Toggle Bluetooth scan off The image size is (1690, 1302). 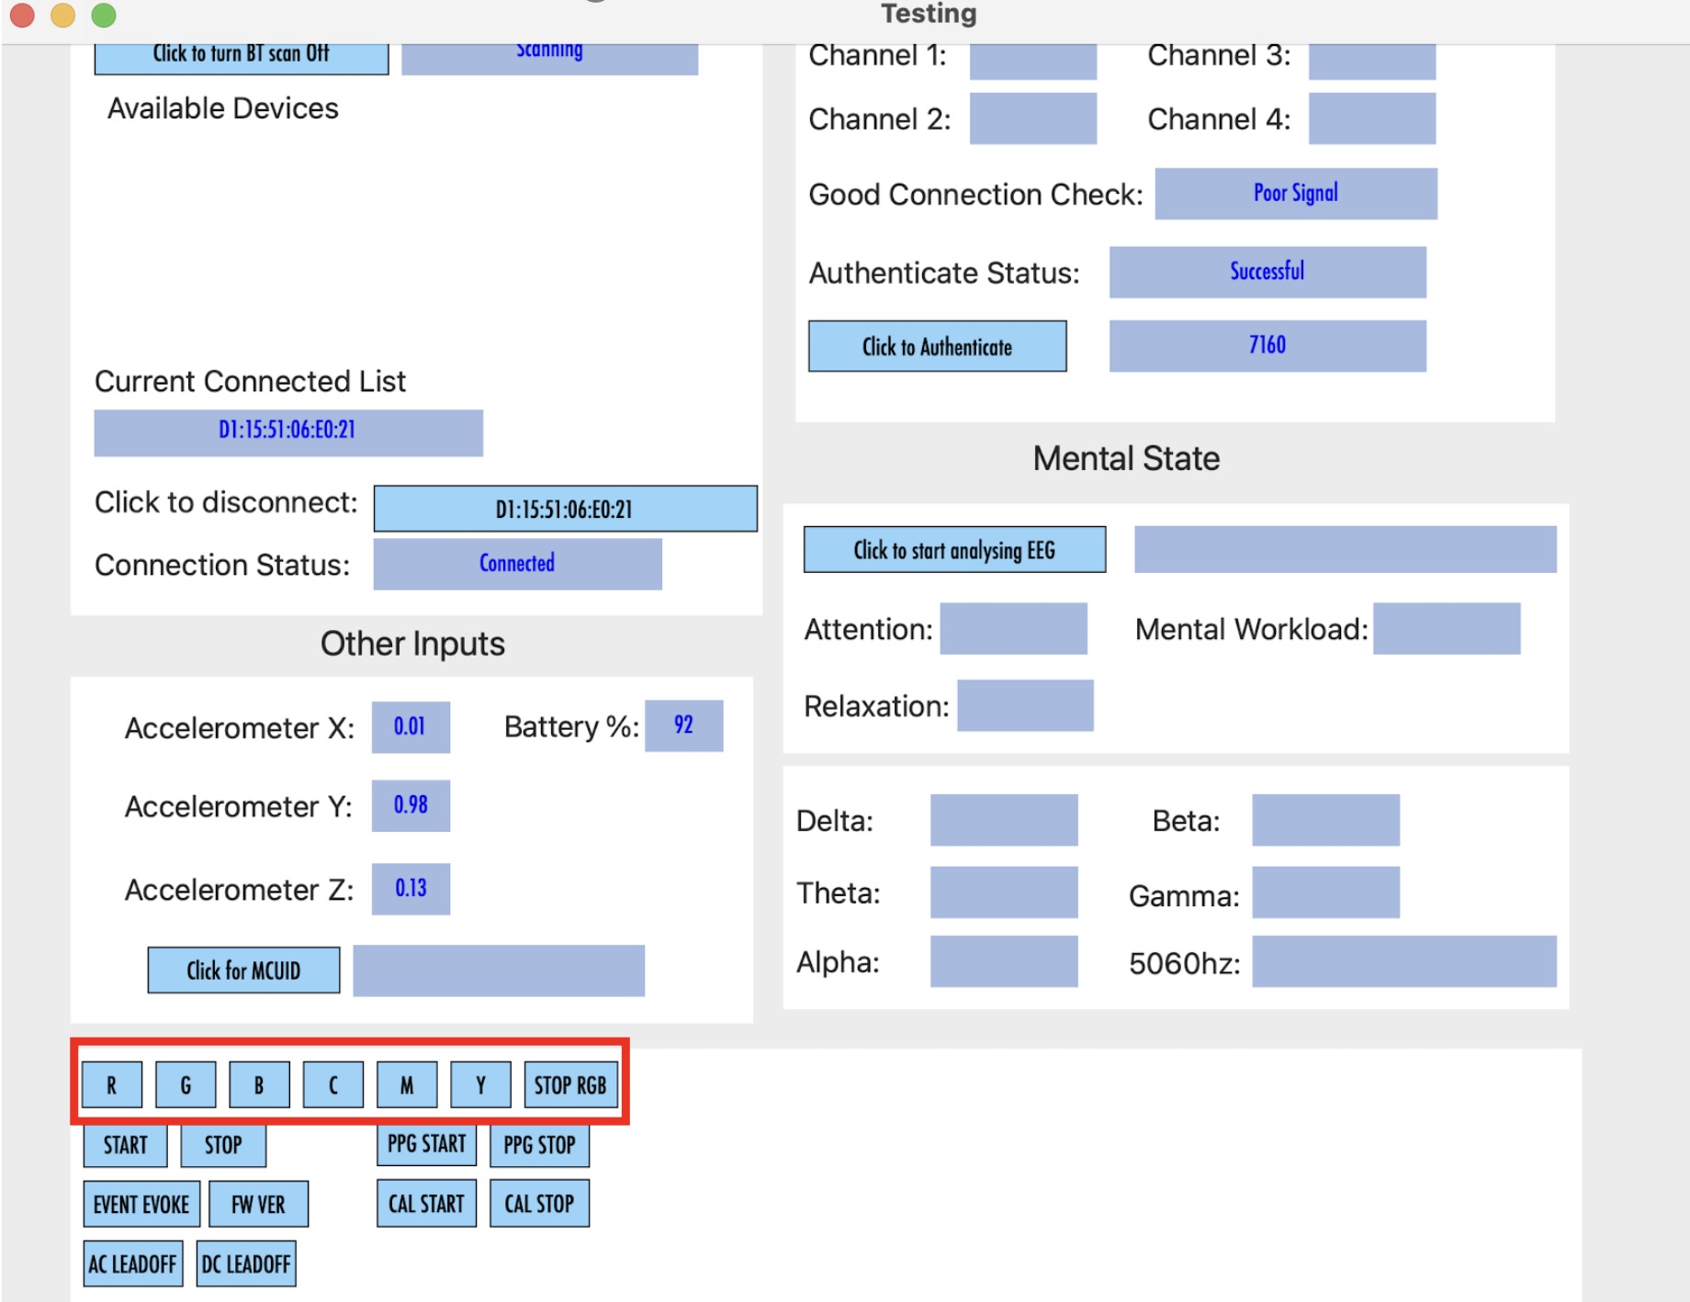point(241,55)
